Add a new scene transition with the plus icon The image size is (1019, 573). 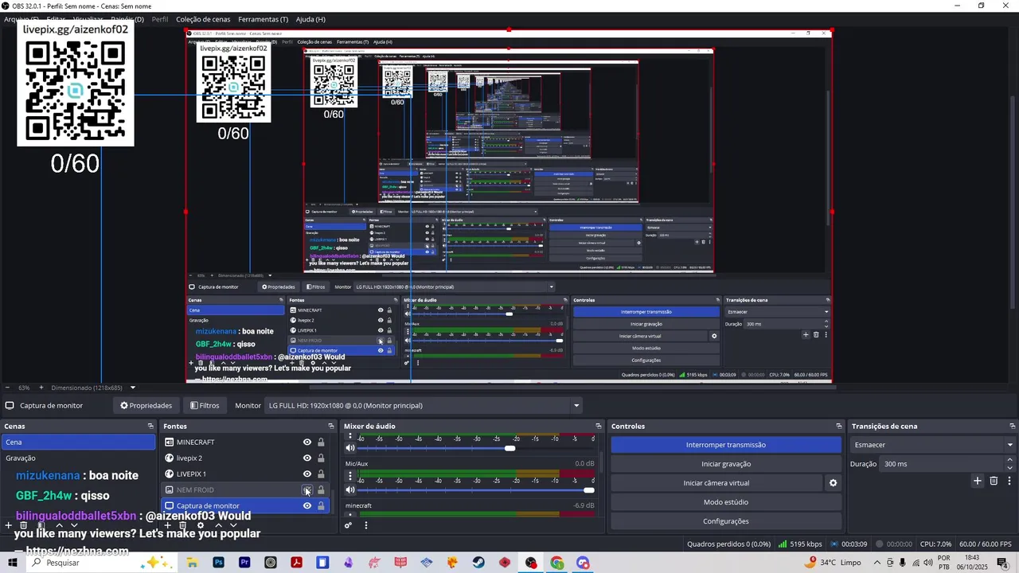click(x=978, y=481)
